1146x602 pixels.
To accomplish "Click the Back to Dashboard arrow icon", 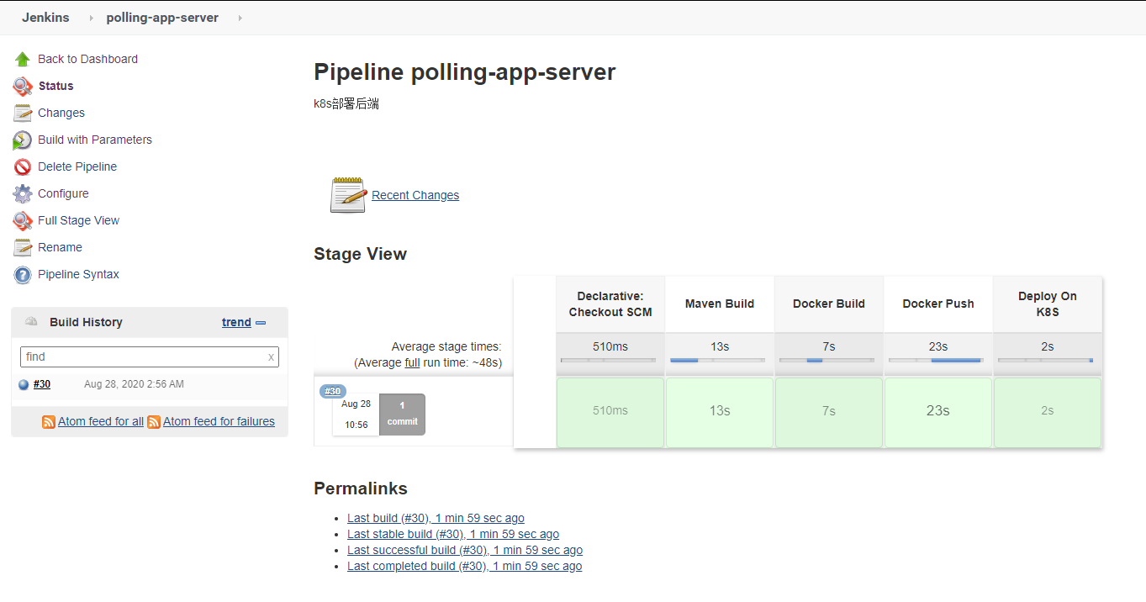I will pyautogui.click(x=23, y=59).
